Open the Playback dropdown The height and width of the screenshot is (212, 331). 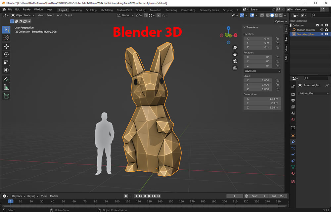pos(18,196)
